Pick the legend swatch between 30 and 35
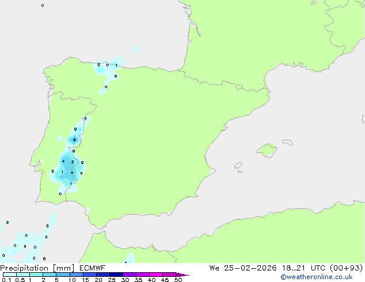365x282 pixels. point(129,275)
